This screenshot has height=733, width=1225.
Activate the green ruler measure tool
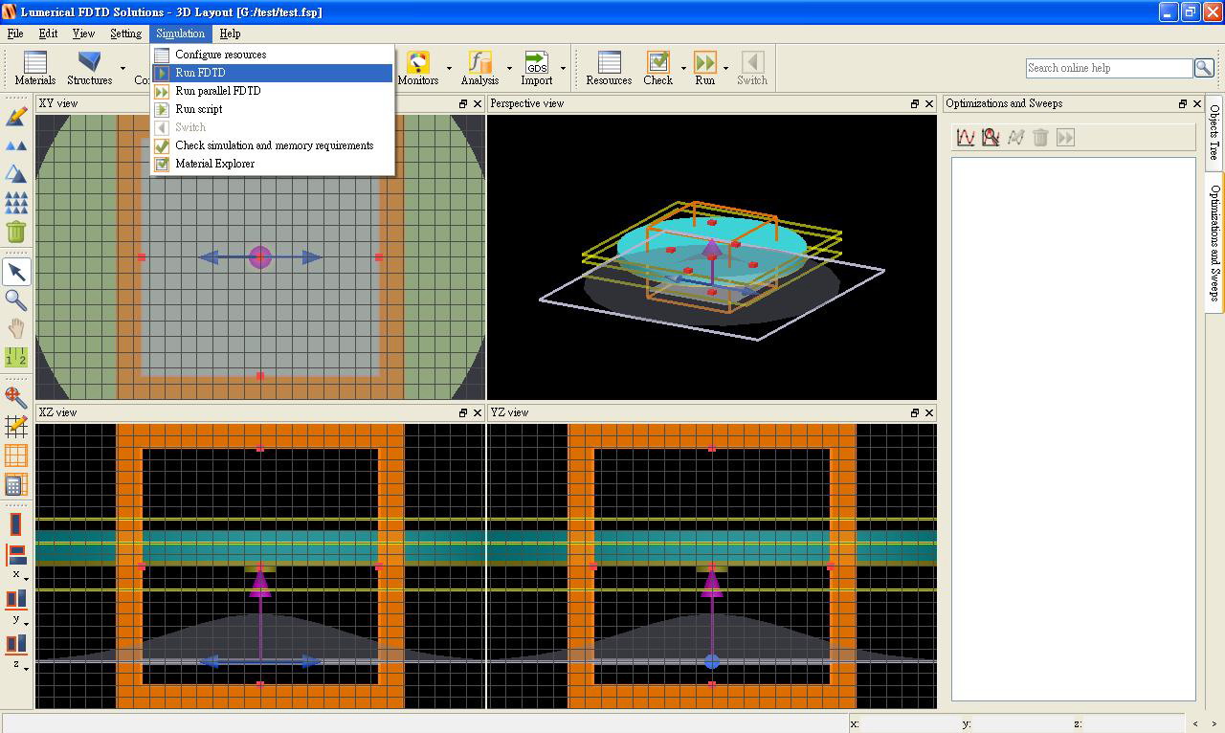pyautogui.click(x=16, y=357)
